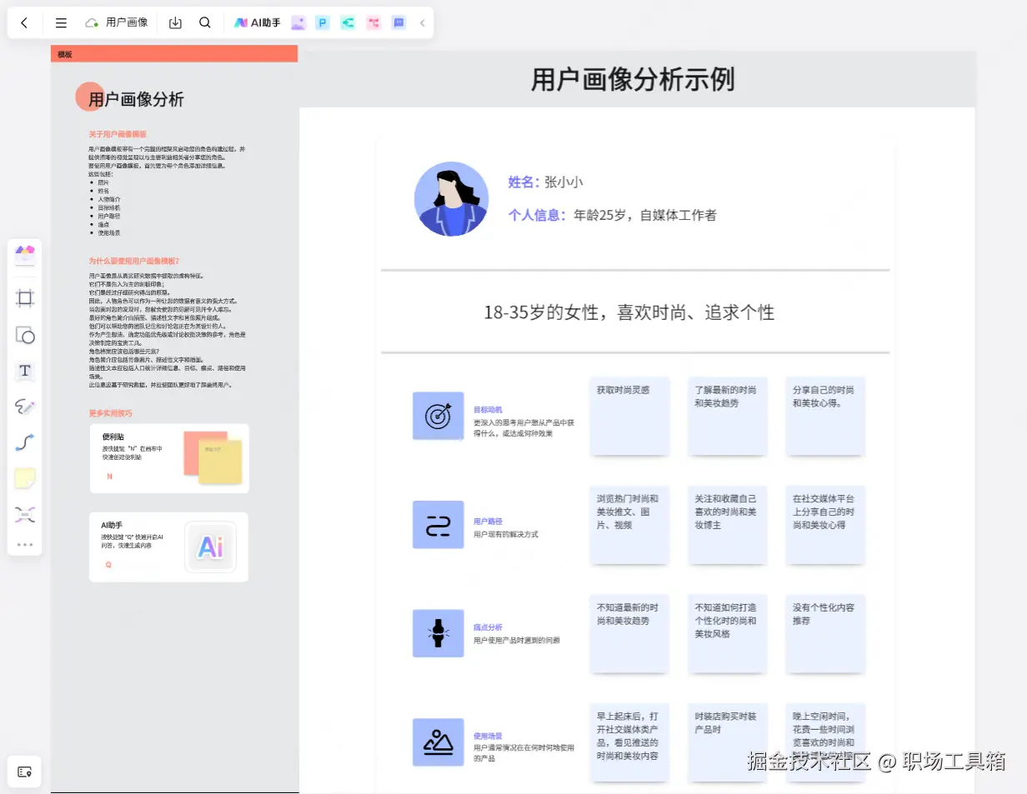
Task: Go back using the left arrow button
Action: (25, 22)
